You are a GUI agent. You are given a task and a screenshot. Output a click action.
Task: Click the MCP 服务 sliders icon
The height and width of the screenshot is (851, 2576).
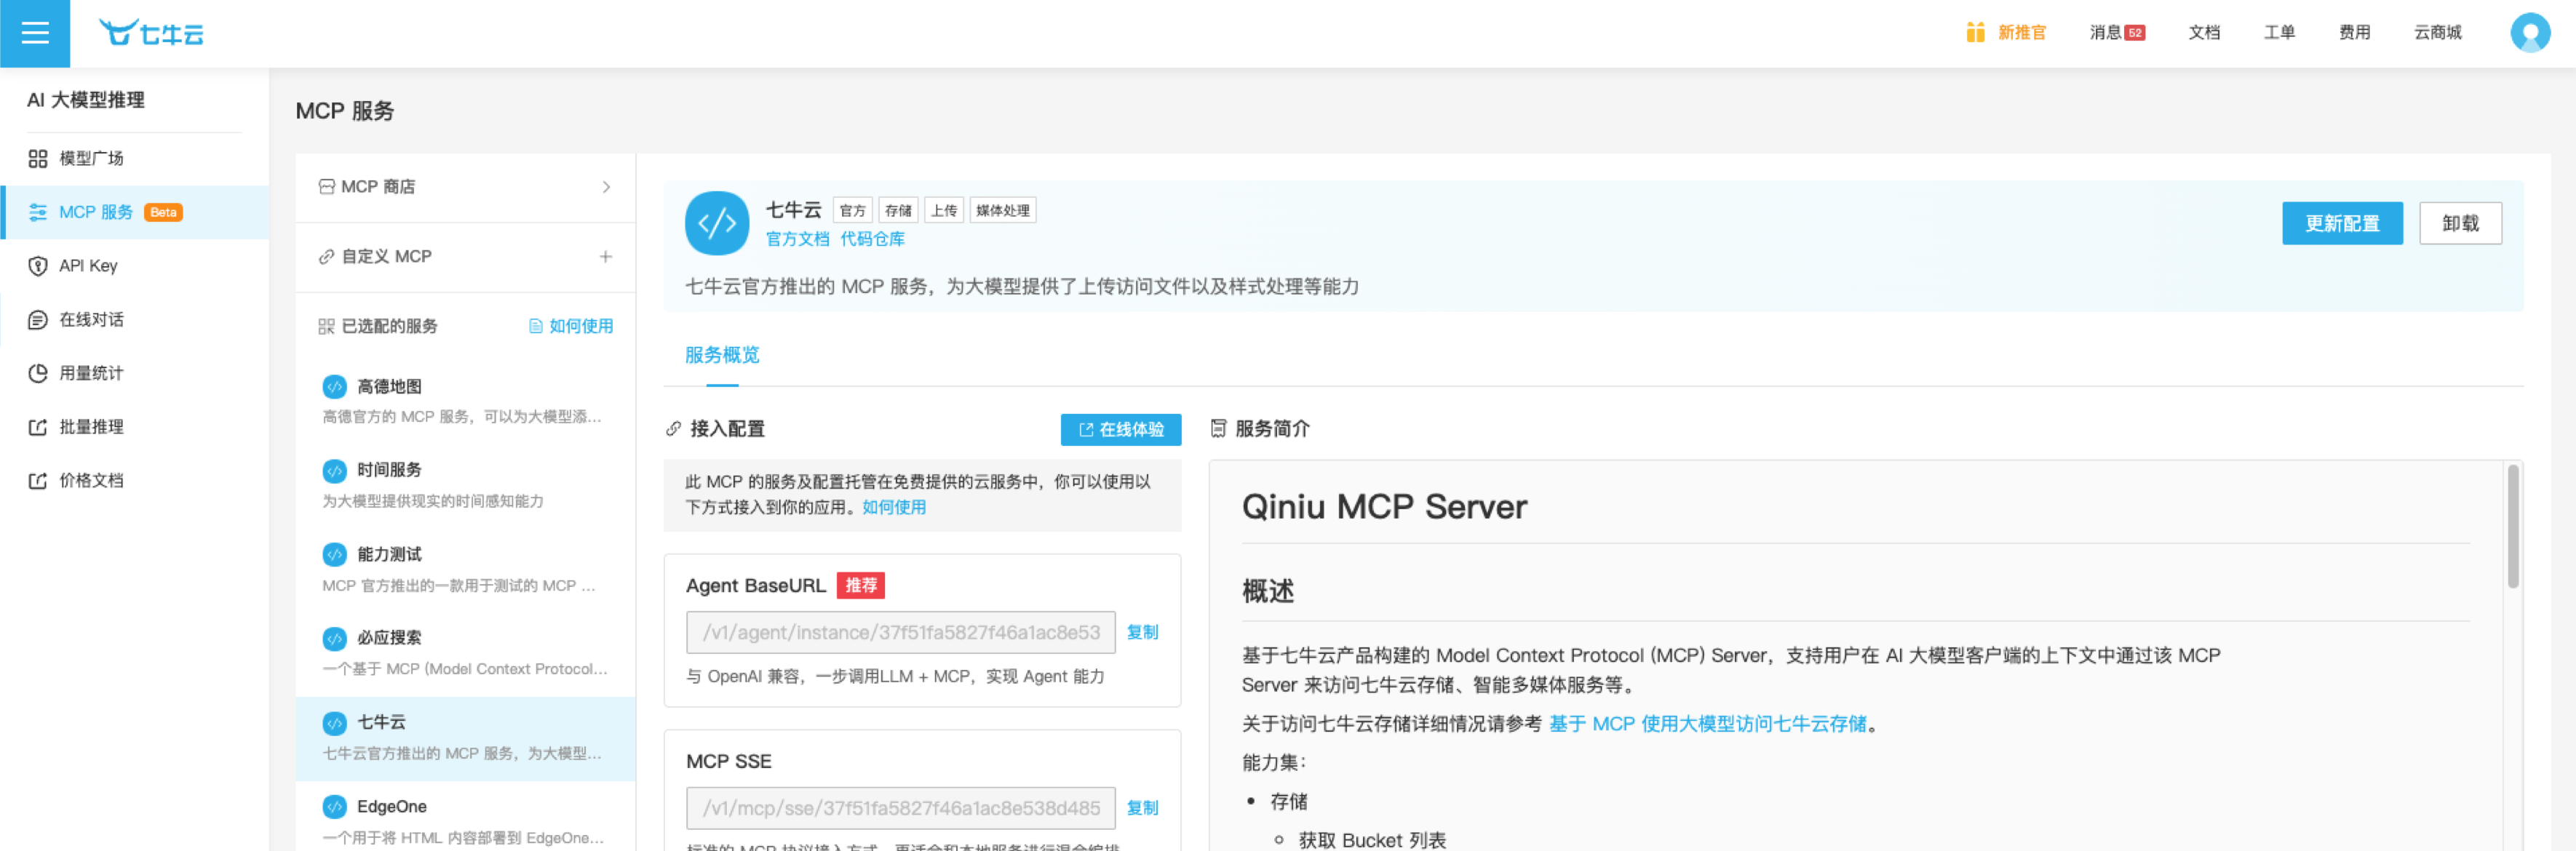(38, 212)
